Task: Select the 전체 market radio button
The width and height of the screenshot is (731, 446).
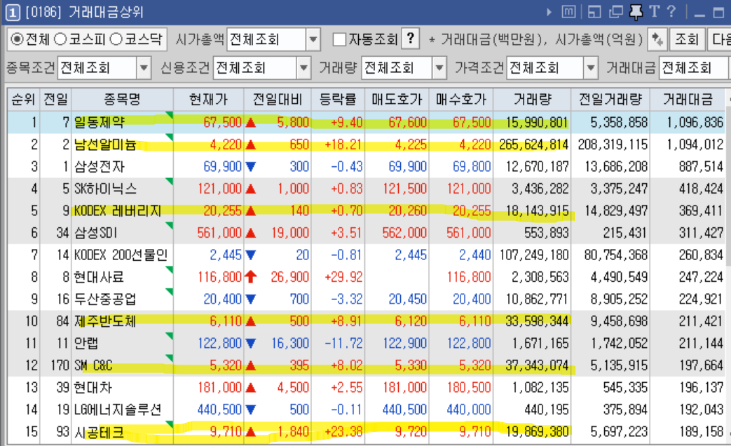Action: [17, 39]
